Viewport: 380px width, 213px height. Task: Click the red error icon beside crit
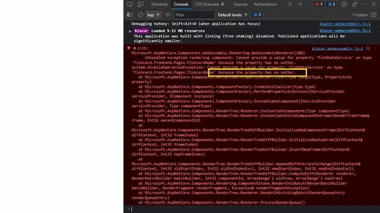click(129, 48)
